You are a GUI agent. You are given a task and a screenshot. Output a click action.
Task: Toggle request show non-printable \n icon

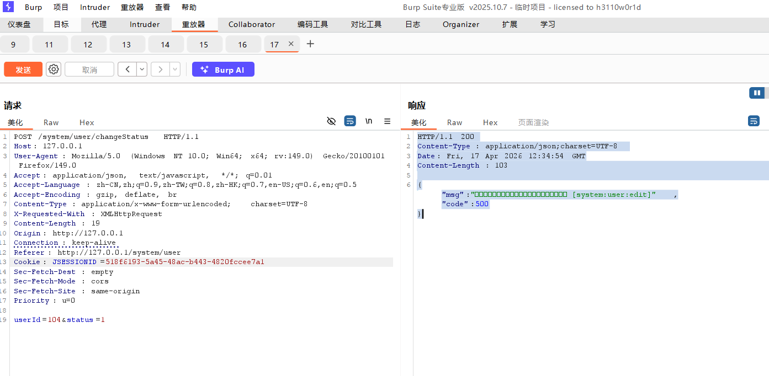click(x=369, y=121)
